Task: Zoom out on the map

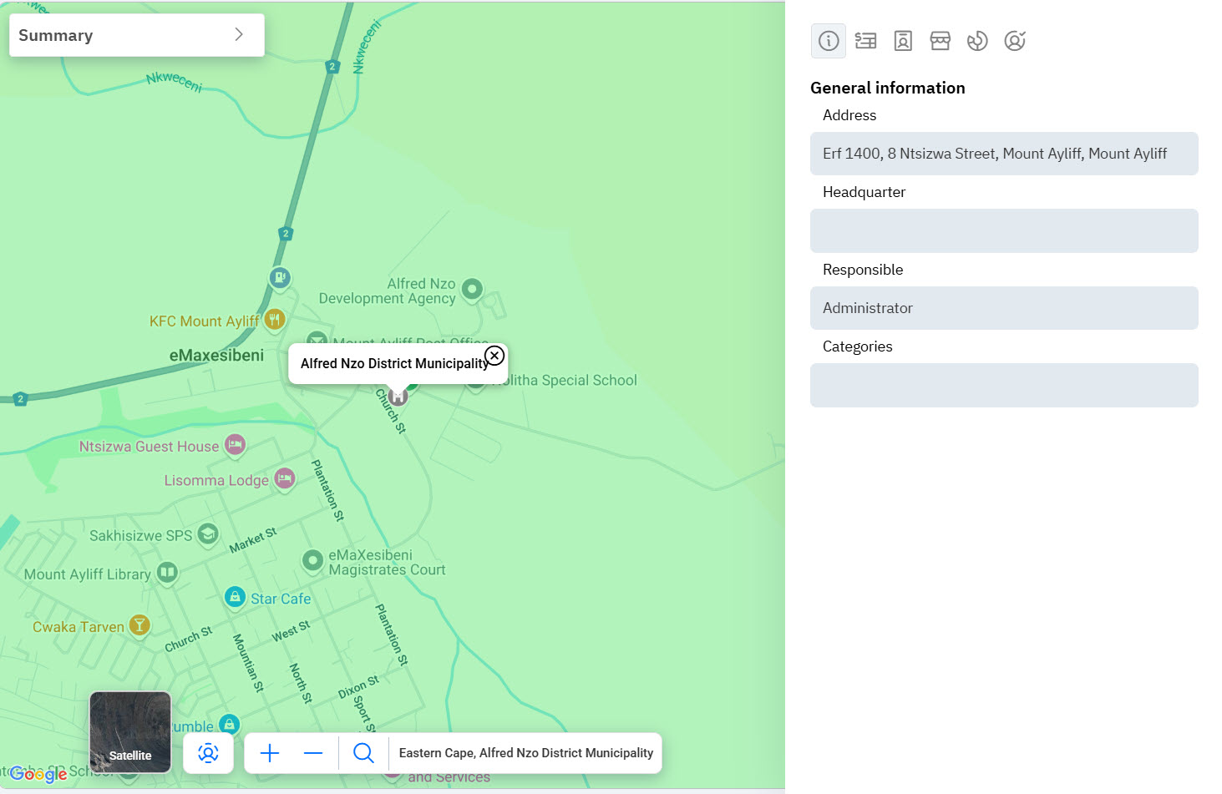Action: pos(313,752)
